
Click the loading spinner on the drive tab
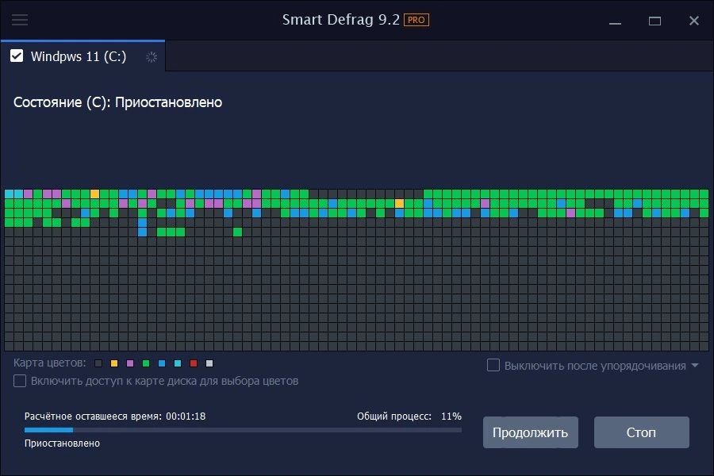152,57
